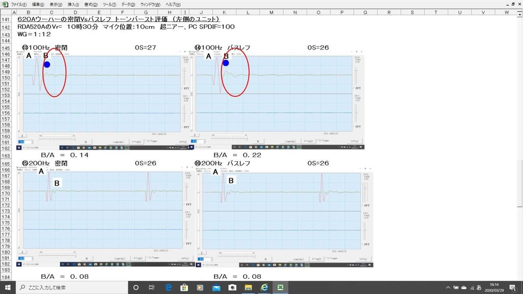Switch to Excel via taskbar icon
523x294 pixels.
(x=280, y=287)
